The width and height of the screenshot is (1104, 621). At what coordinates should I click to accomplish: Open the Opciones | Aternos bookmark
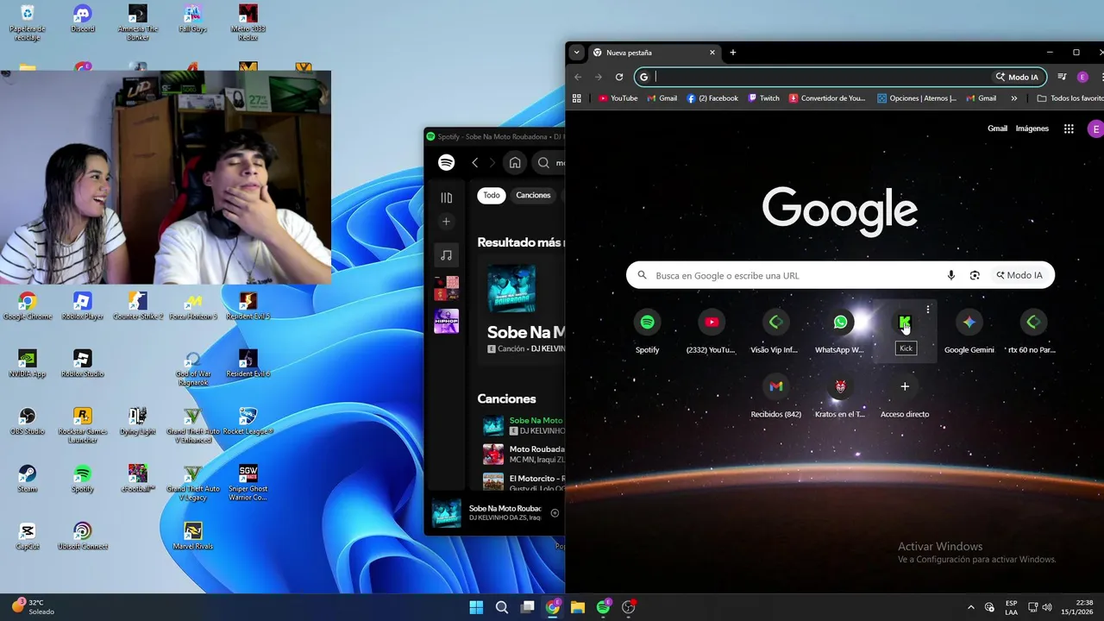917,98
